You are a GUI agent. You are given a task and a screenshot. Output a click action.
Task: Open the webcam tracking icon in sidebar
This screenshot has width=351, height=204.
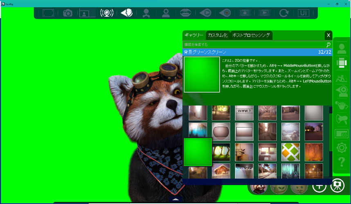tap(342, 91)
